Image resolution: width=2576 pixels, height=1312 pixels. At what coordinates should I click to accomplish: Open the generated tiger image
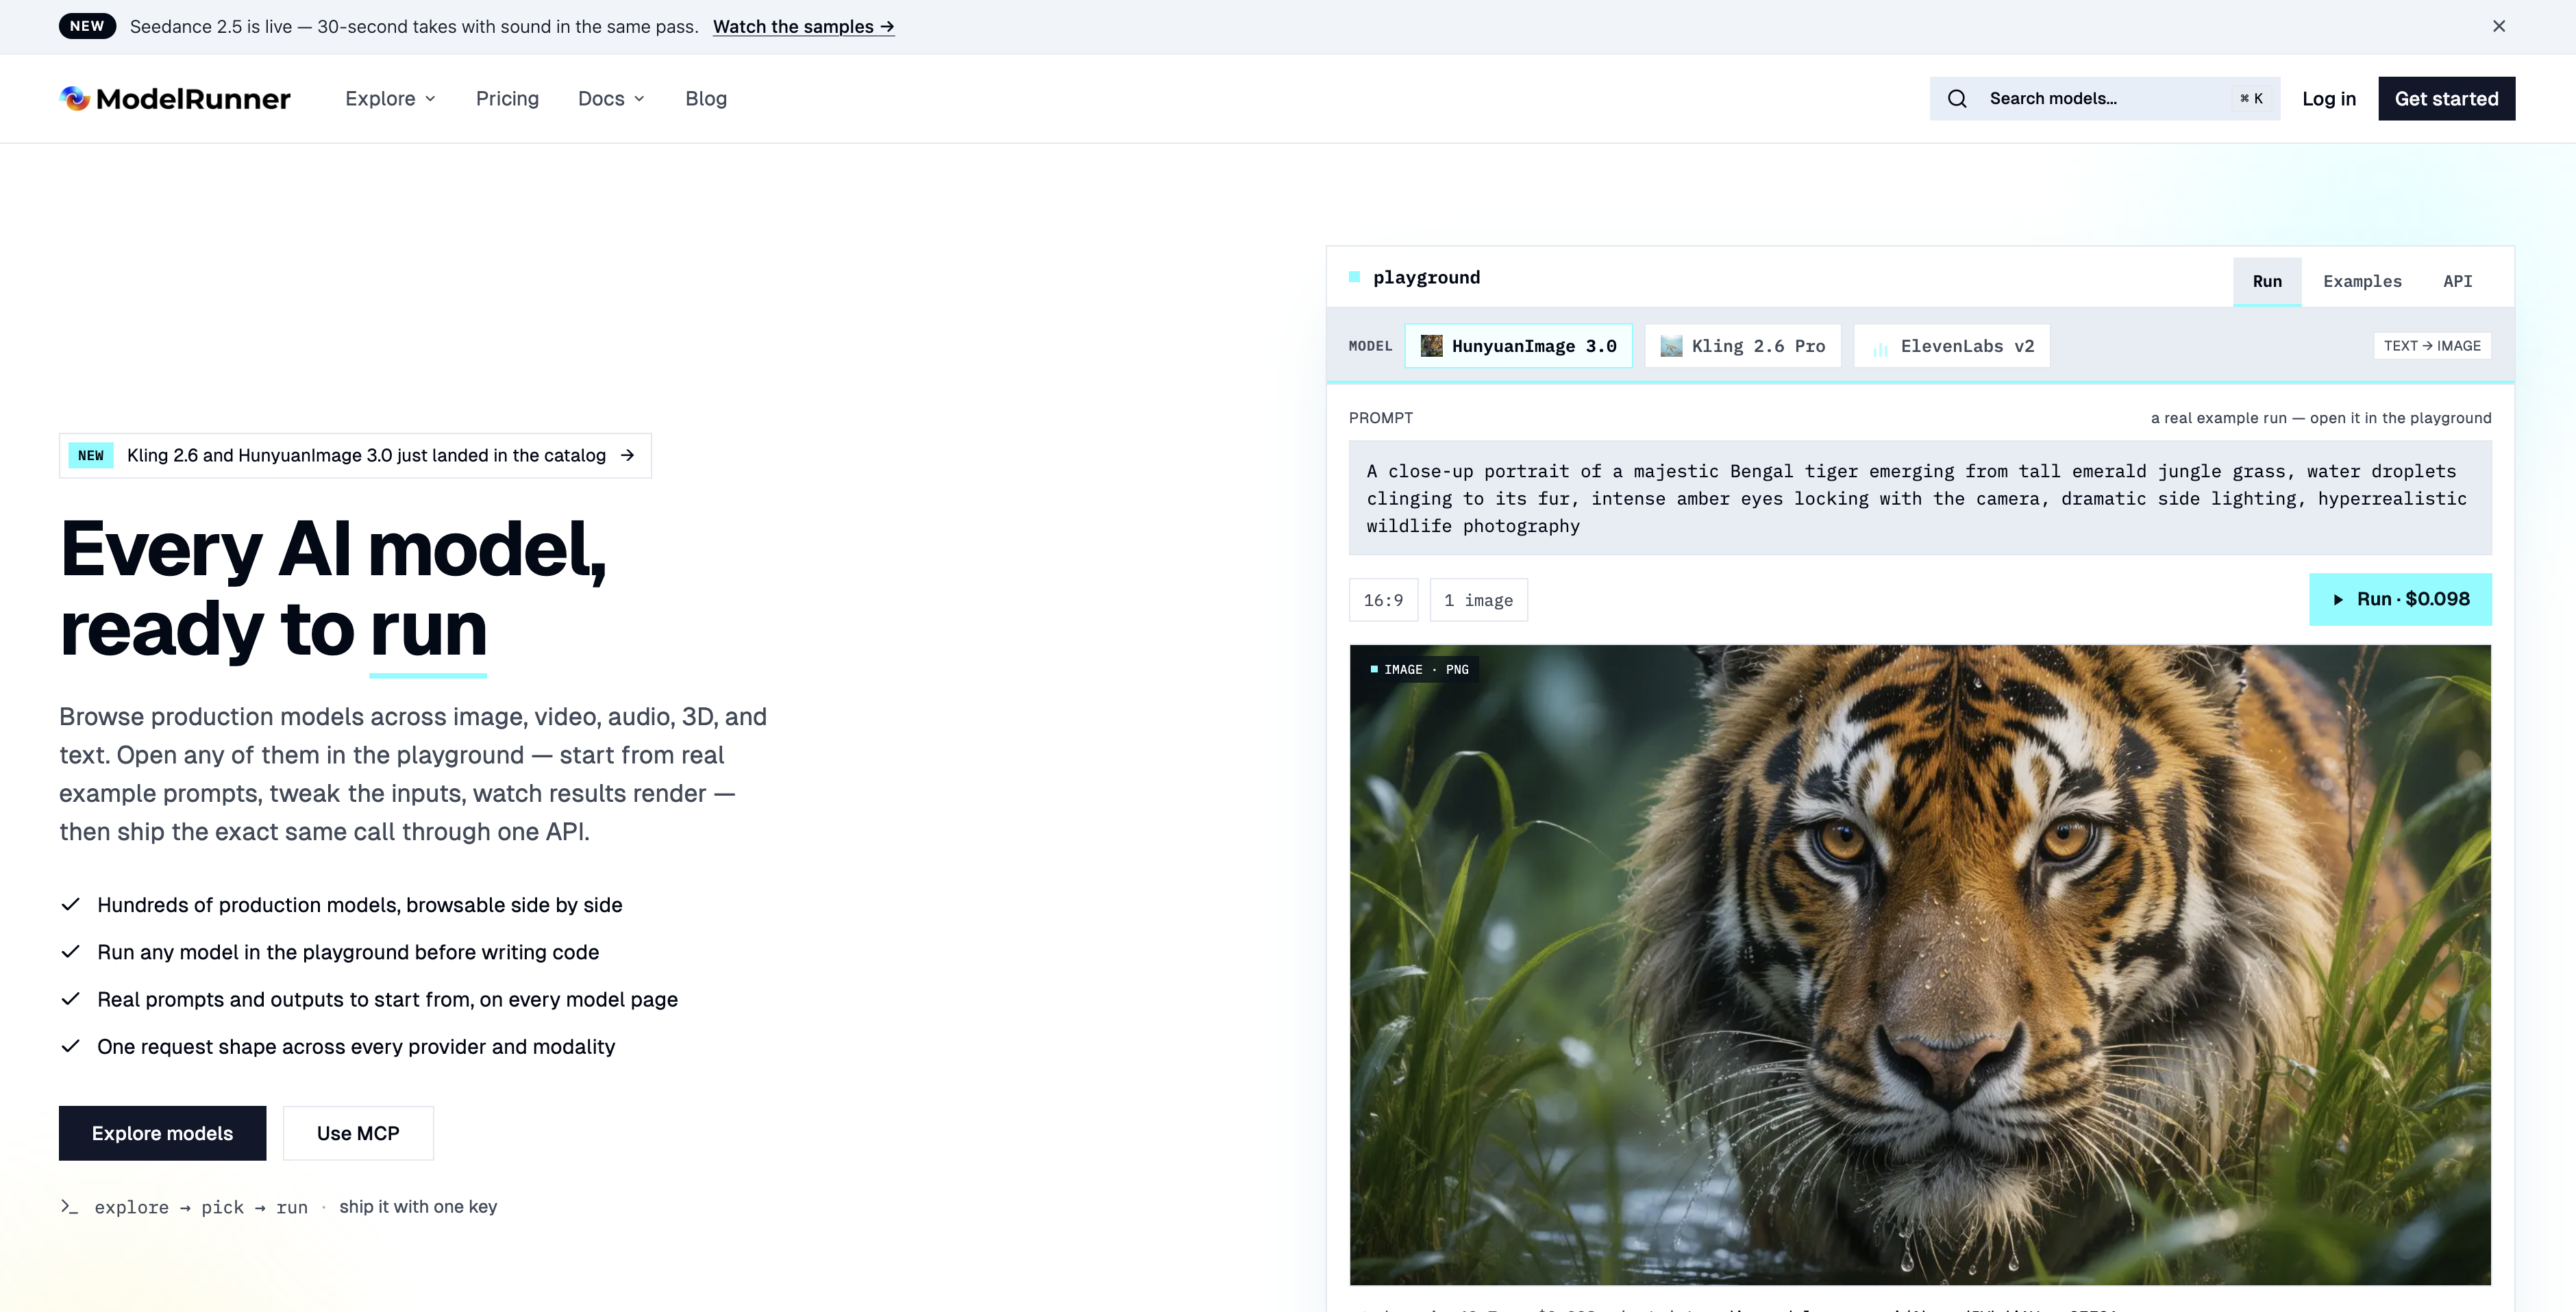pyautogui.click(x=1919, y=966)
